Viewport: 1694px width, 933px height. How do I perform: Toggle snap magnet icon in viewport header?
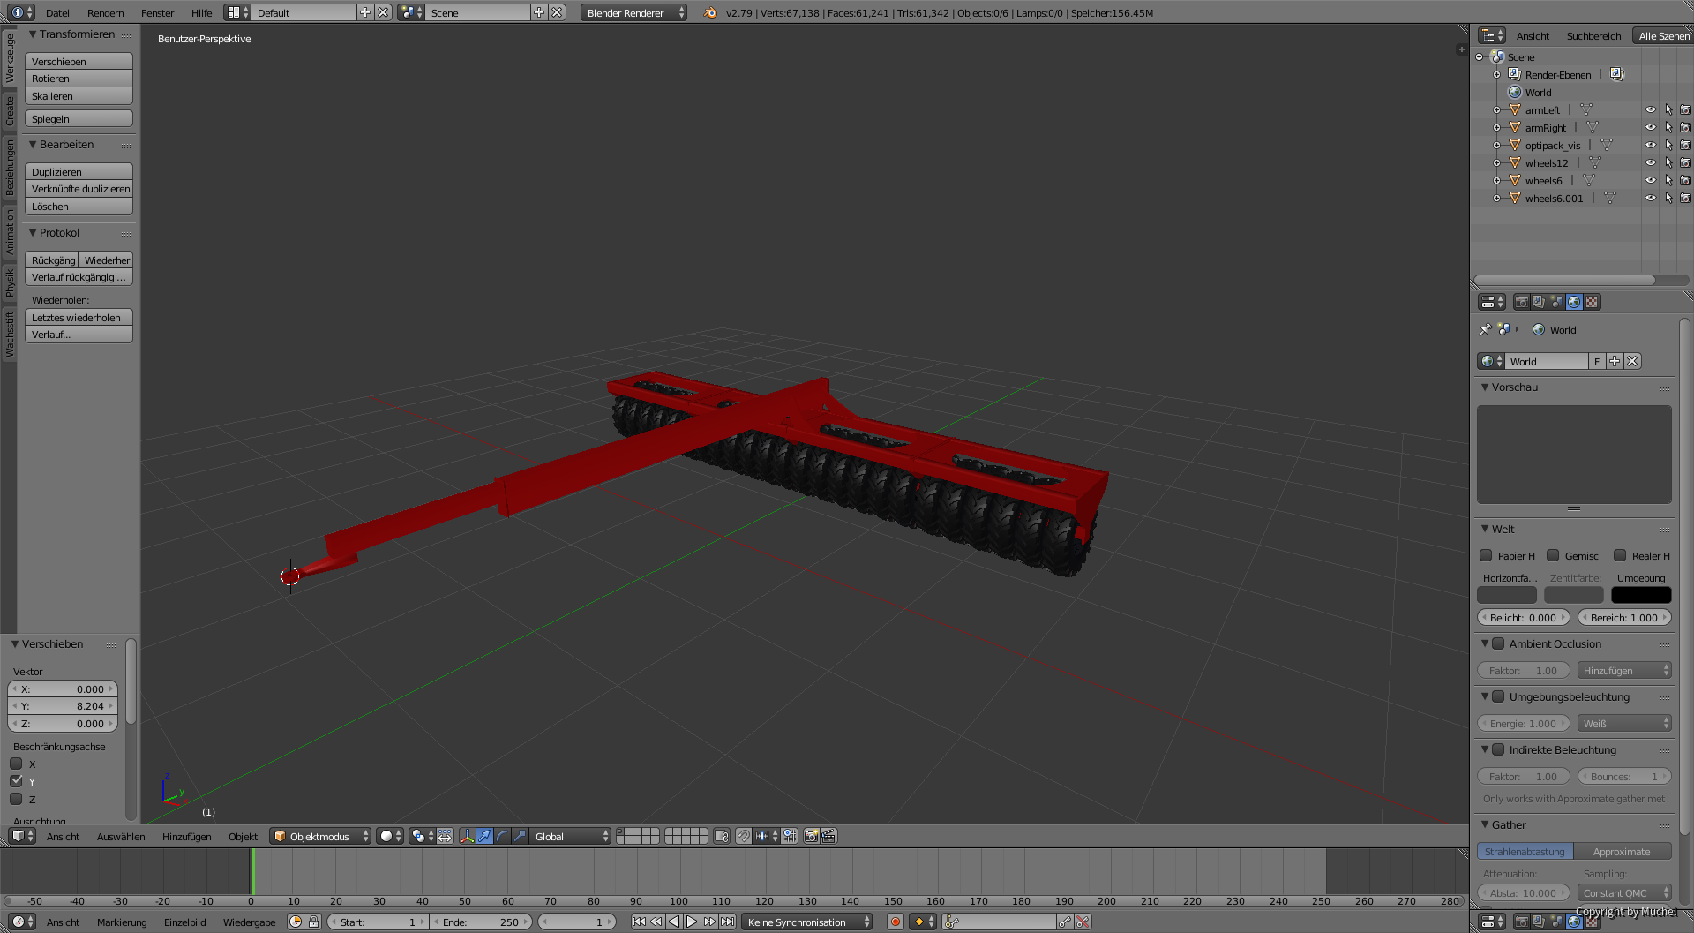743,836
